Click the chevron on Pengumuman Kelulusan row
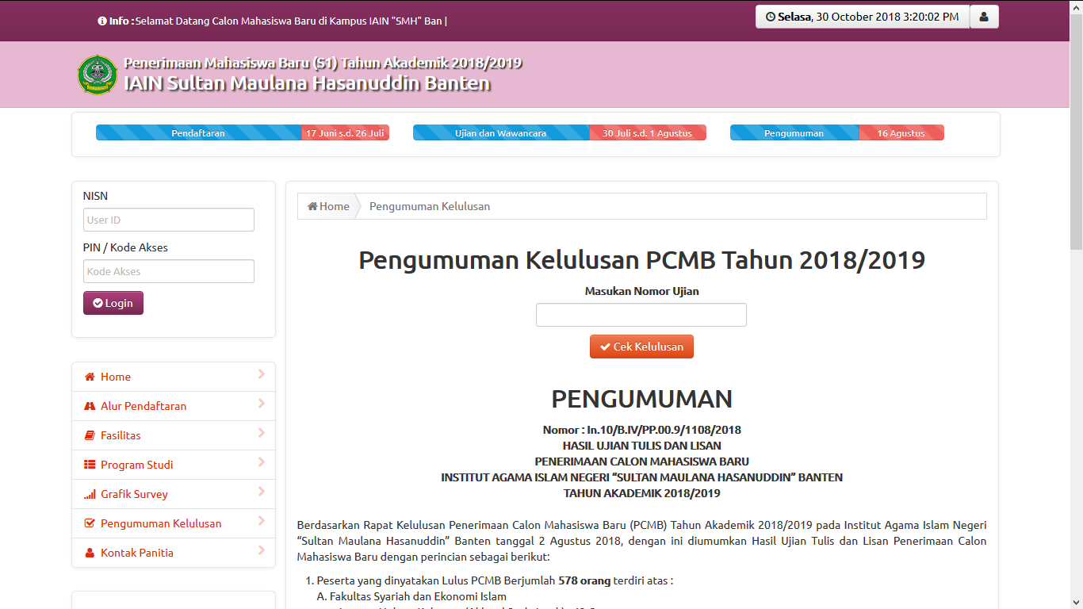Screen dimensions: 1083x609 click(x=262, y=520)
